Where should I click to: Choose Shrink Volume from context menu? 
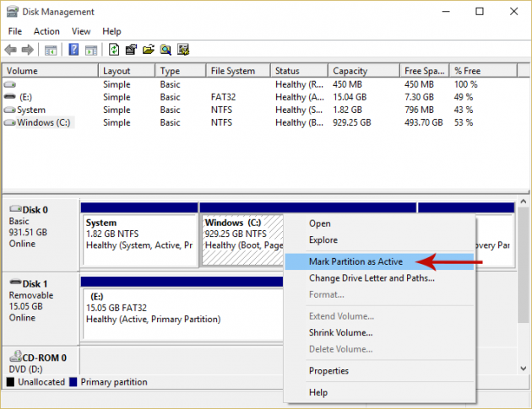pyautogui.click(x=341, y=332)
